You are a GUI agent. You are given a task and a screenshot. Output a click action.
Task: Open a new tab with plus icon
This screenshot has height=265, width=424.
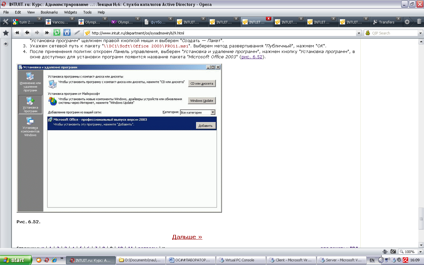[x=407, y=22]
